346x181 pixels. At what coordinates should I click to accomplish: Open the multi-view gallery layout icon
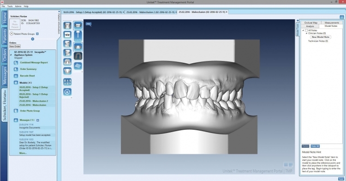coord(67,82)
